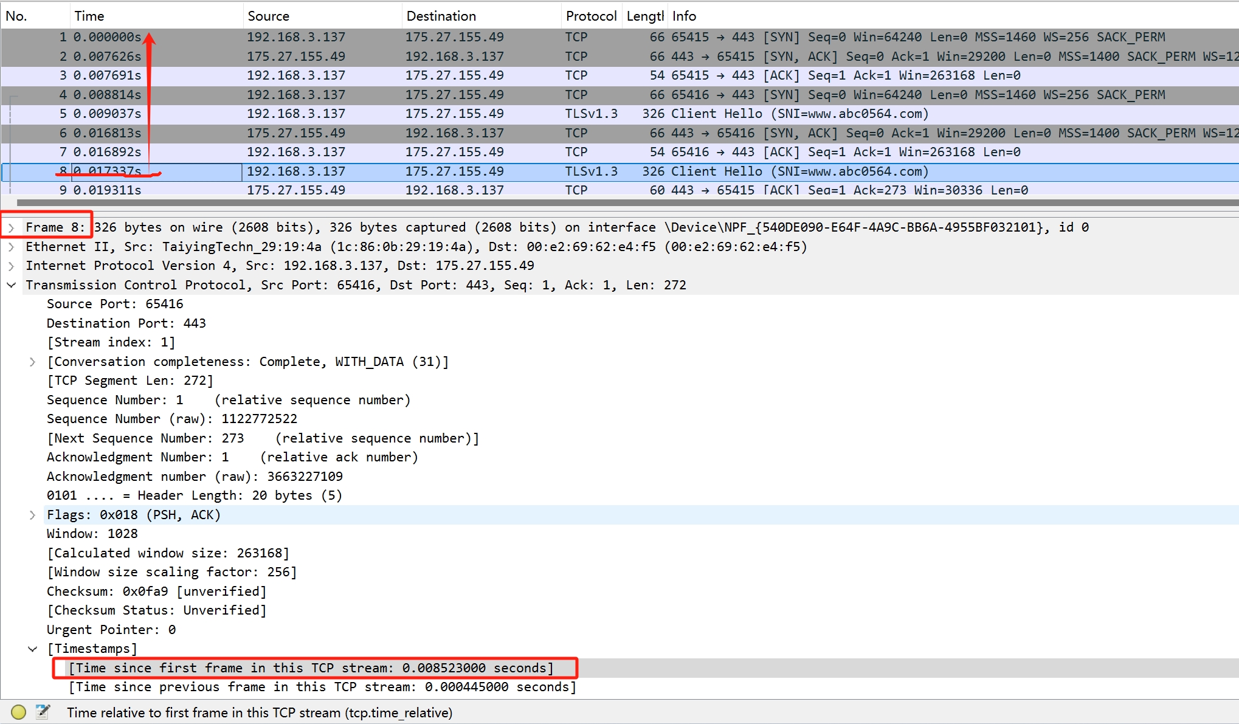Collapse the Timestamps subtree
The height and width of the screenshot is (724, 1239).
(x=32, y=649)
